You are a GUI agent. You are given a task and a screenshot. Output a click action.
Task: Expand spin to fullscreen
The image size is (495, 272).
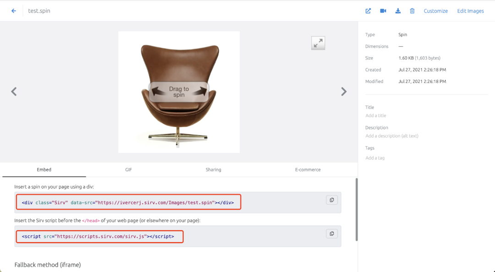tap(318, 43)
